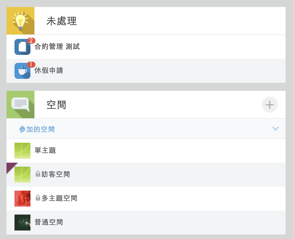294x239 pixels.
Task: Click the red flower 多主題空間 thumbnail
Action: (22, 199)
